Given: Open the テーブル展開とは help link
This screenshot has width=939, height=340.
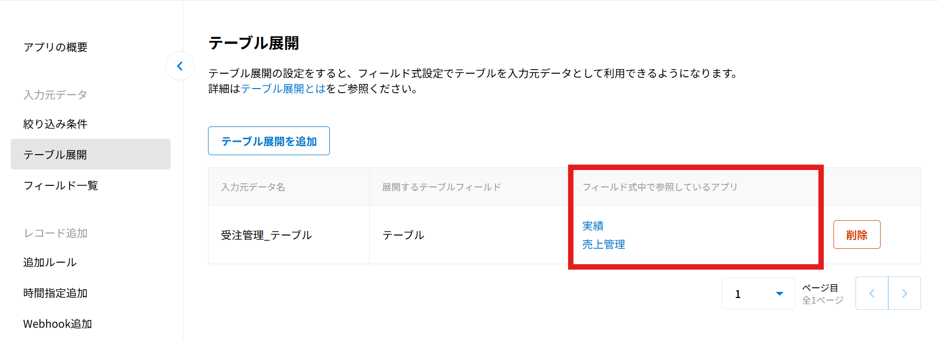Looking at the screenshot, I should [283, 89].
